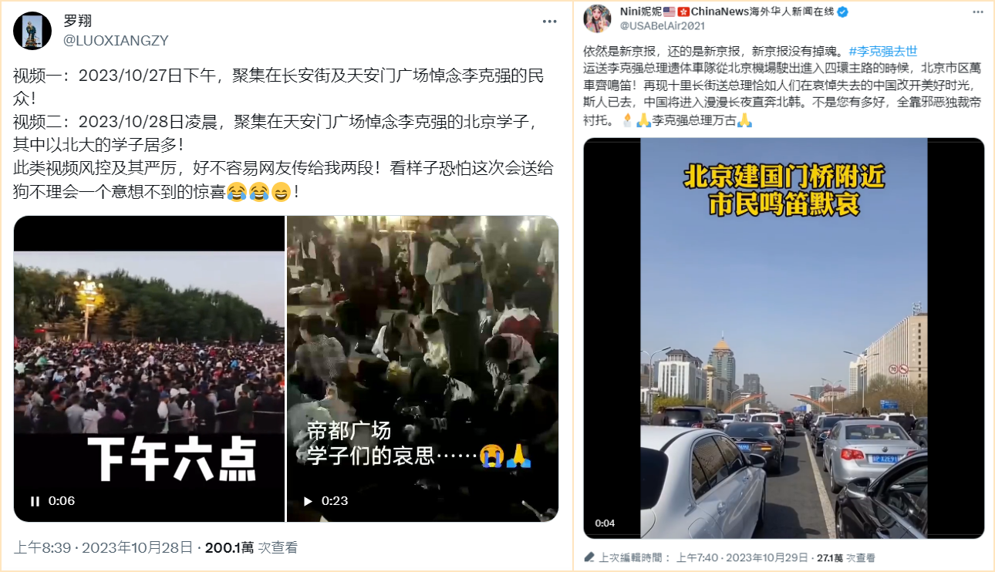Play the 帝都广场 video
The width and height of the screenshot is (995, 572).
pyautogui.click(x=308, y=501)
